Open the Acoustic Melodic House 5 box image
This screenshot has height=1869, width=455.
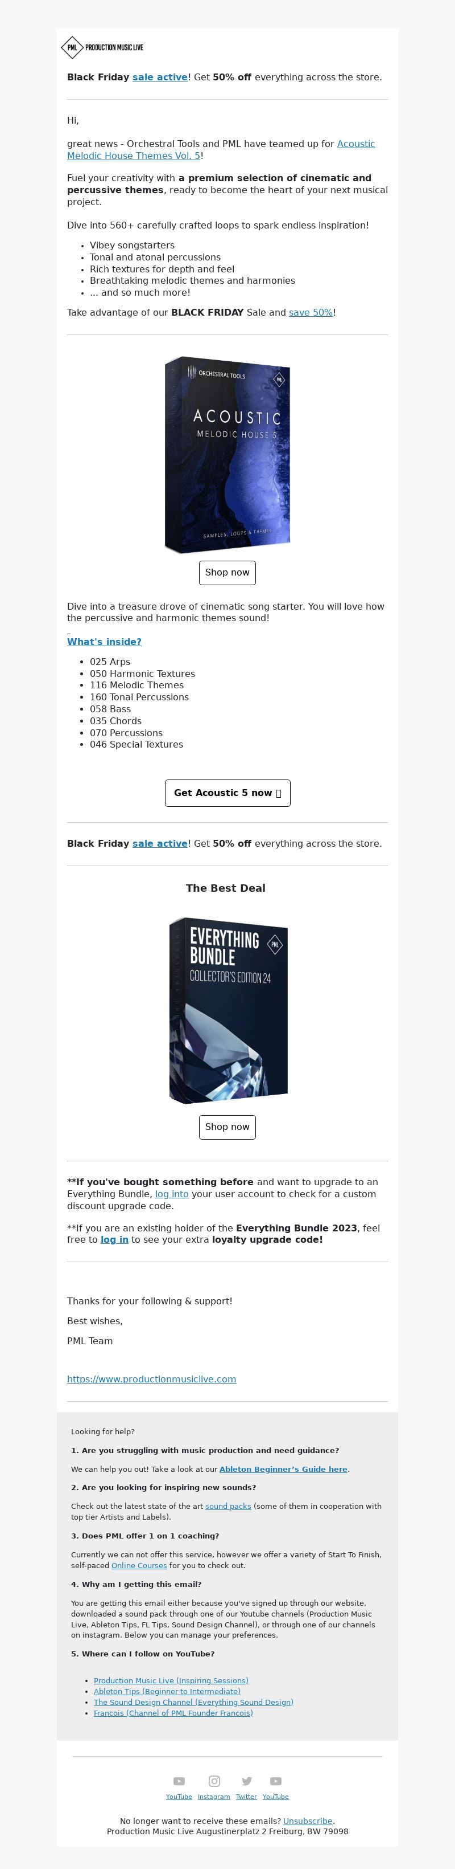pos(227,454)
